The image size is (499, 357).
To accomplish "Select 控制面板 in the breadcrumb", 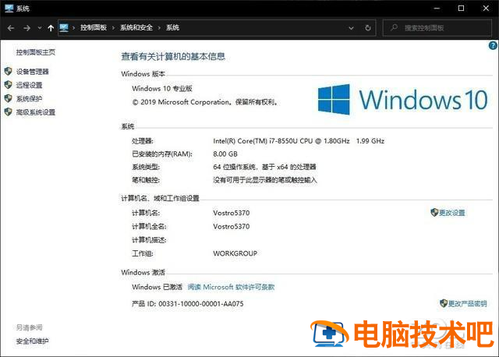I will pos(94,28).
